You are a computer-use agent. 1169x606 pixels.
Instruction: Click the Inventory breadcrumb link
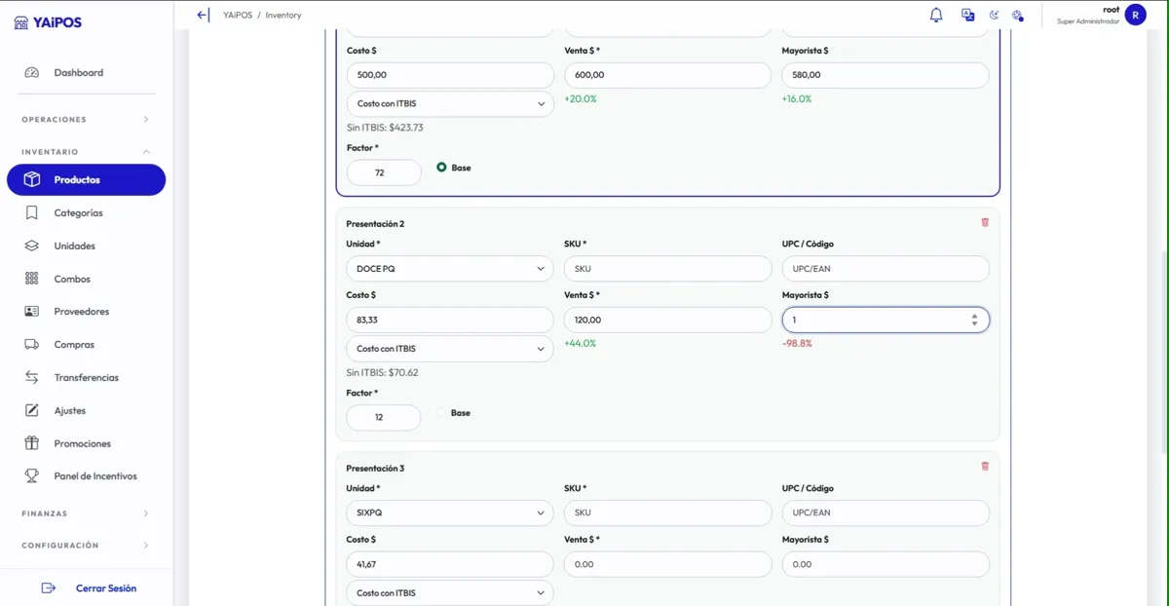(x=283, y=16)
